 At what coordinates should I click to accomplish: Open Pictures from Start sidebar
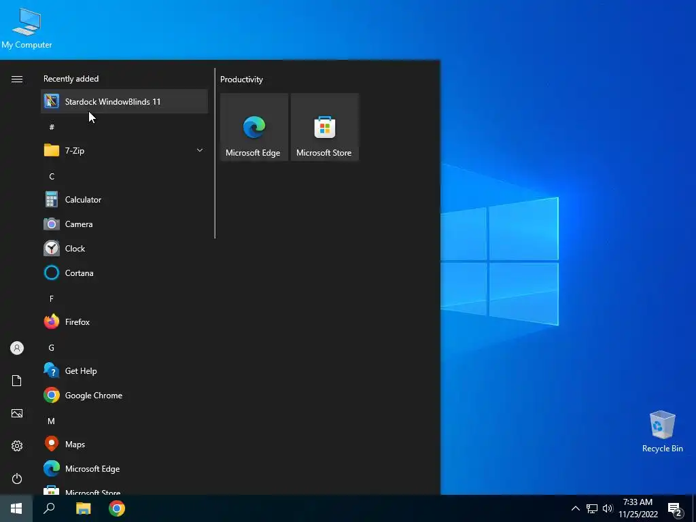17,413
